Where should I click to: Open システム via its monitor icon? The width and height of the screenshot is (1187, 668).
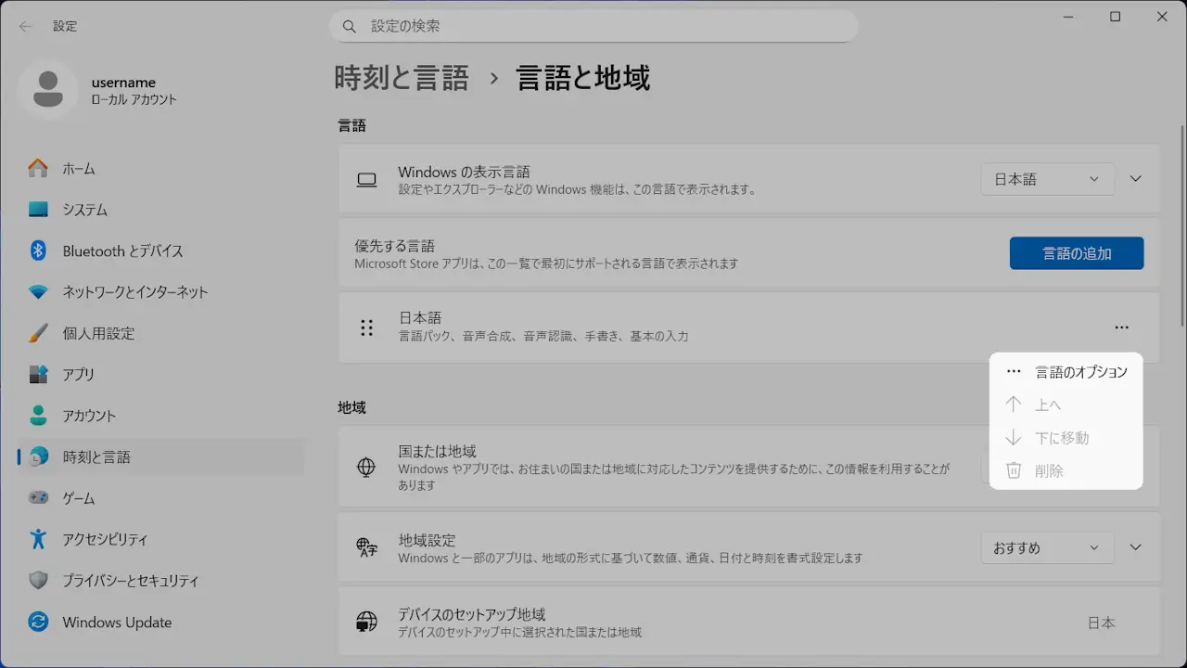tap(38, 210)
